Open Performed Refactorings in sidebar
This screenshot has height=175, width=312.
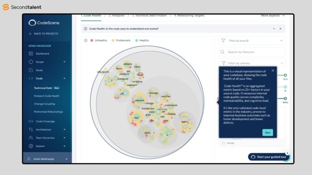pyautogui.click(x=48, y=112)
